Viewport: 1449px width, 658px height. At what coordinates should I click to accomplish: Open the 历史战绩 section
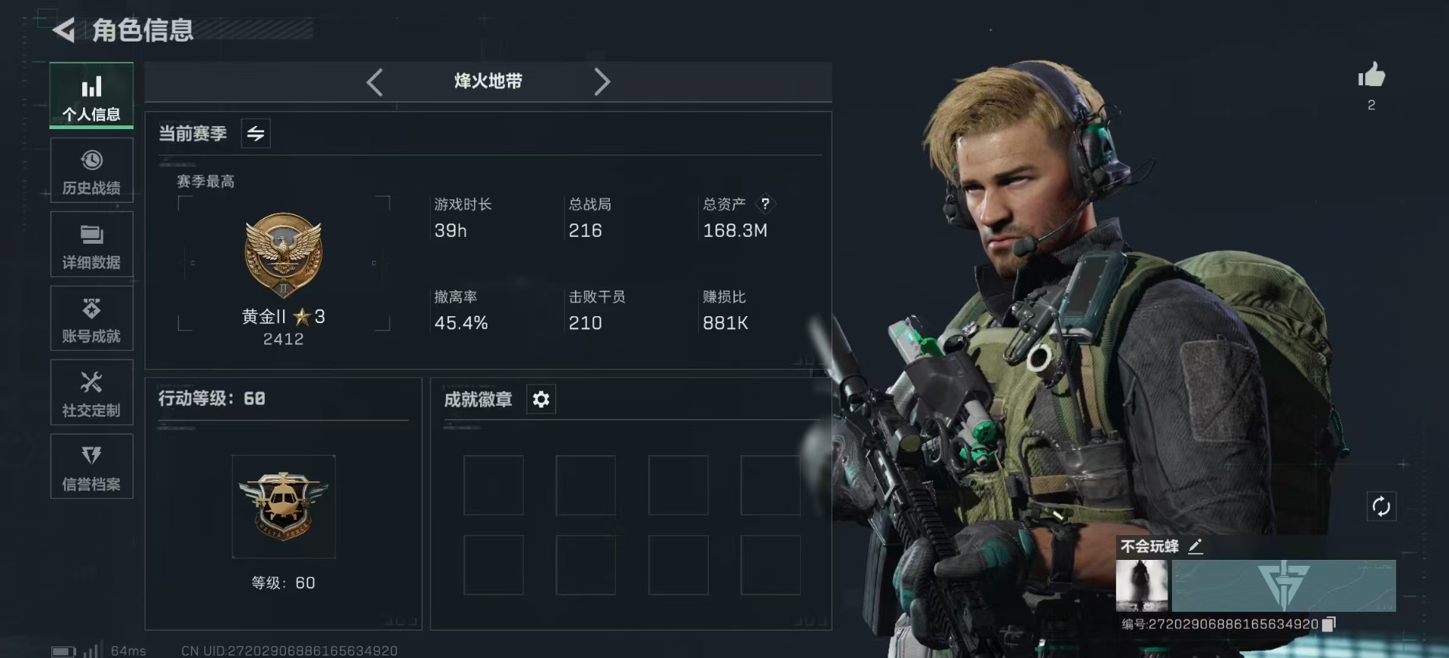click(91, 171)
